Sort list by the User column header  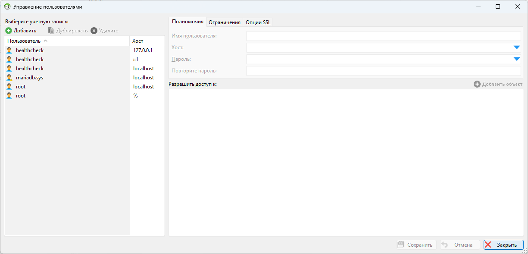24,41
